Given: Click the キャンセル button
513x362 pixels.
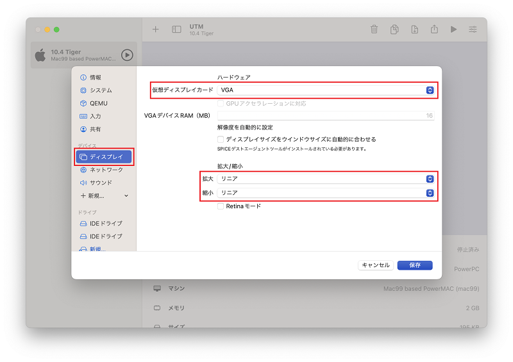Looking at the screenshot, I should click(376, 265).
